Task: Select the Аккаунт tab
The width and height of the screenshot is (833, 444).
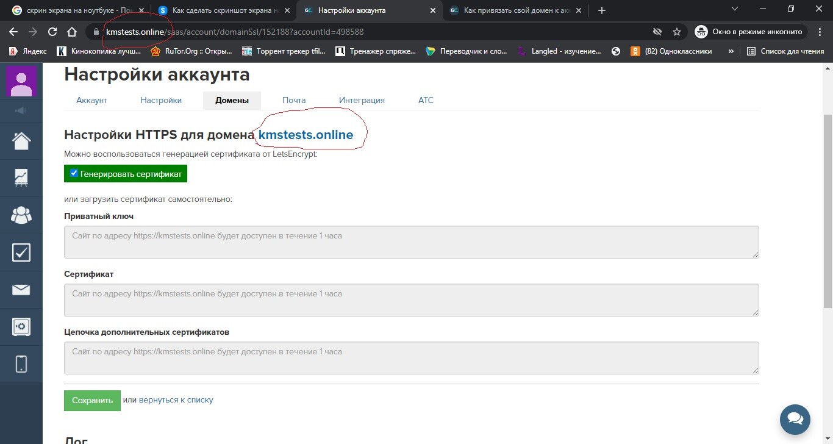Action: tap(91, 100)
